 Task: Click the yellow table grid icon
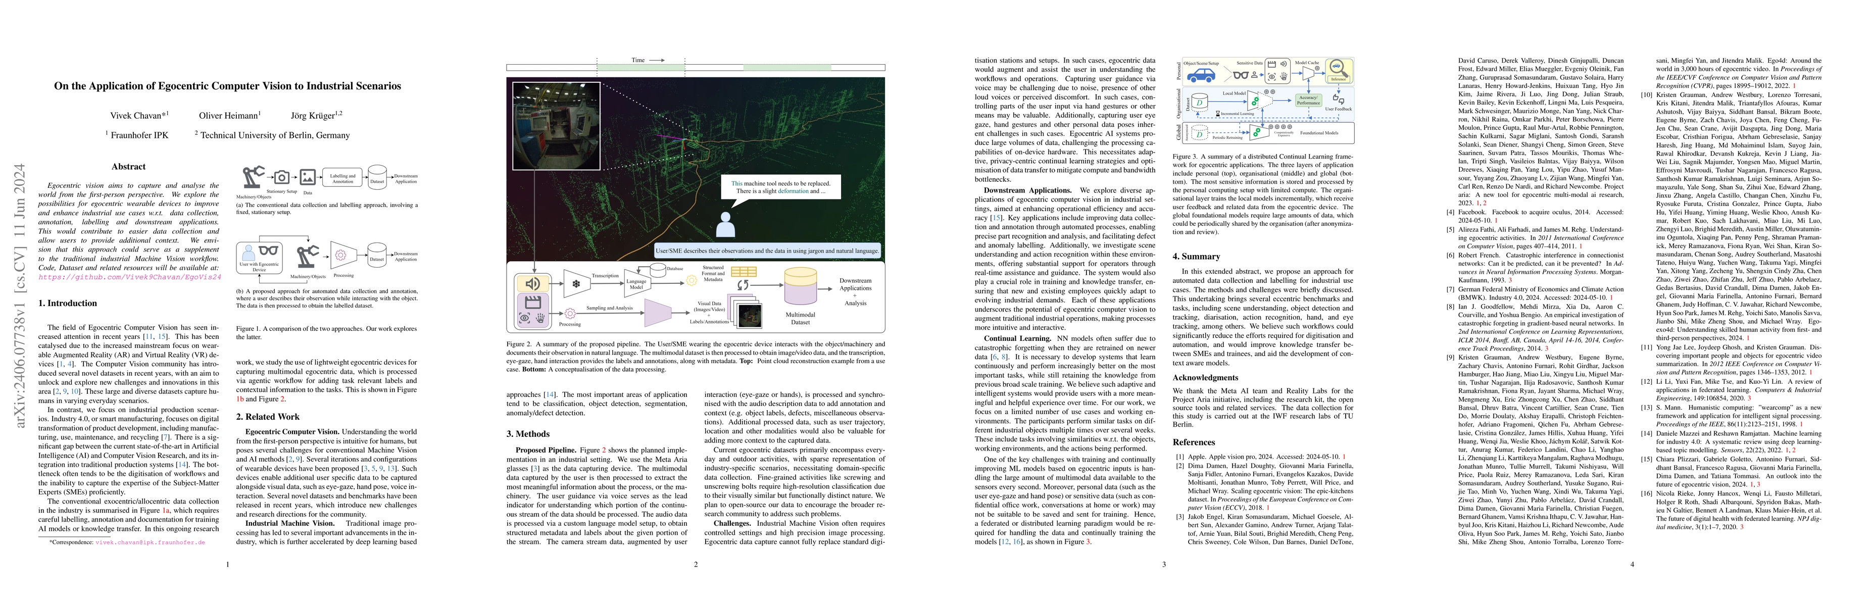(744, 272)
